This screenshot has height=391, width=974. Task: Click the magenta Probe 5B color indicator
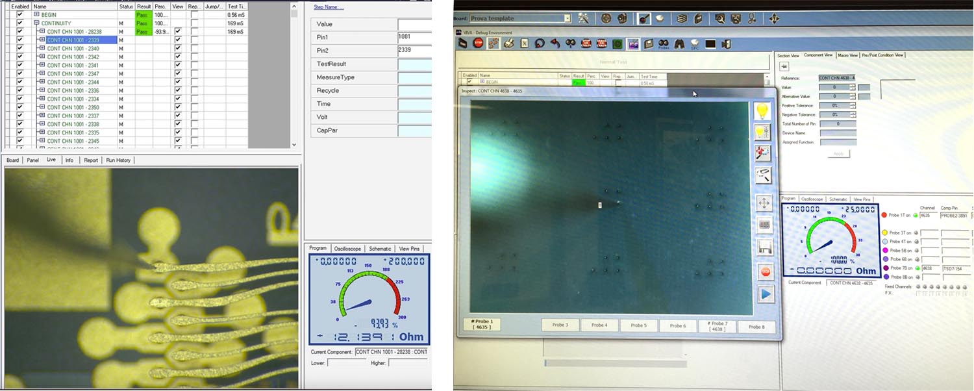coord(885,250)
